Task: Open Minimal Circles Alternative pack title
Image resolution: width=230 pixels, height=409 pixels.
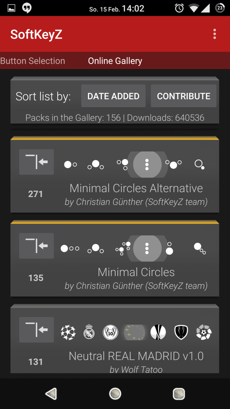Action: point(136,188)
